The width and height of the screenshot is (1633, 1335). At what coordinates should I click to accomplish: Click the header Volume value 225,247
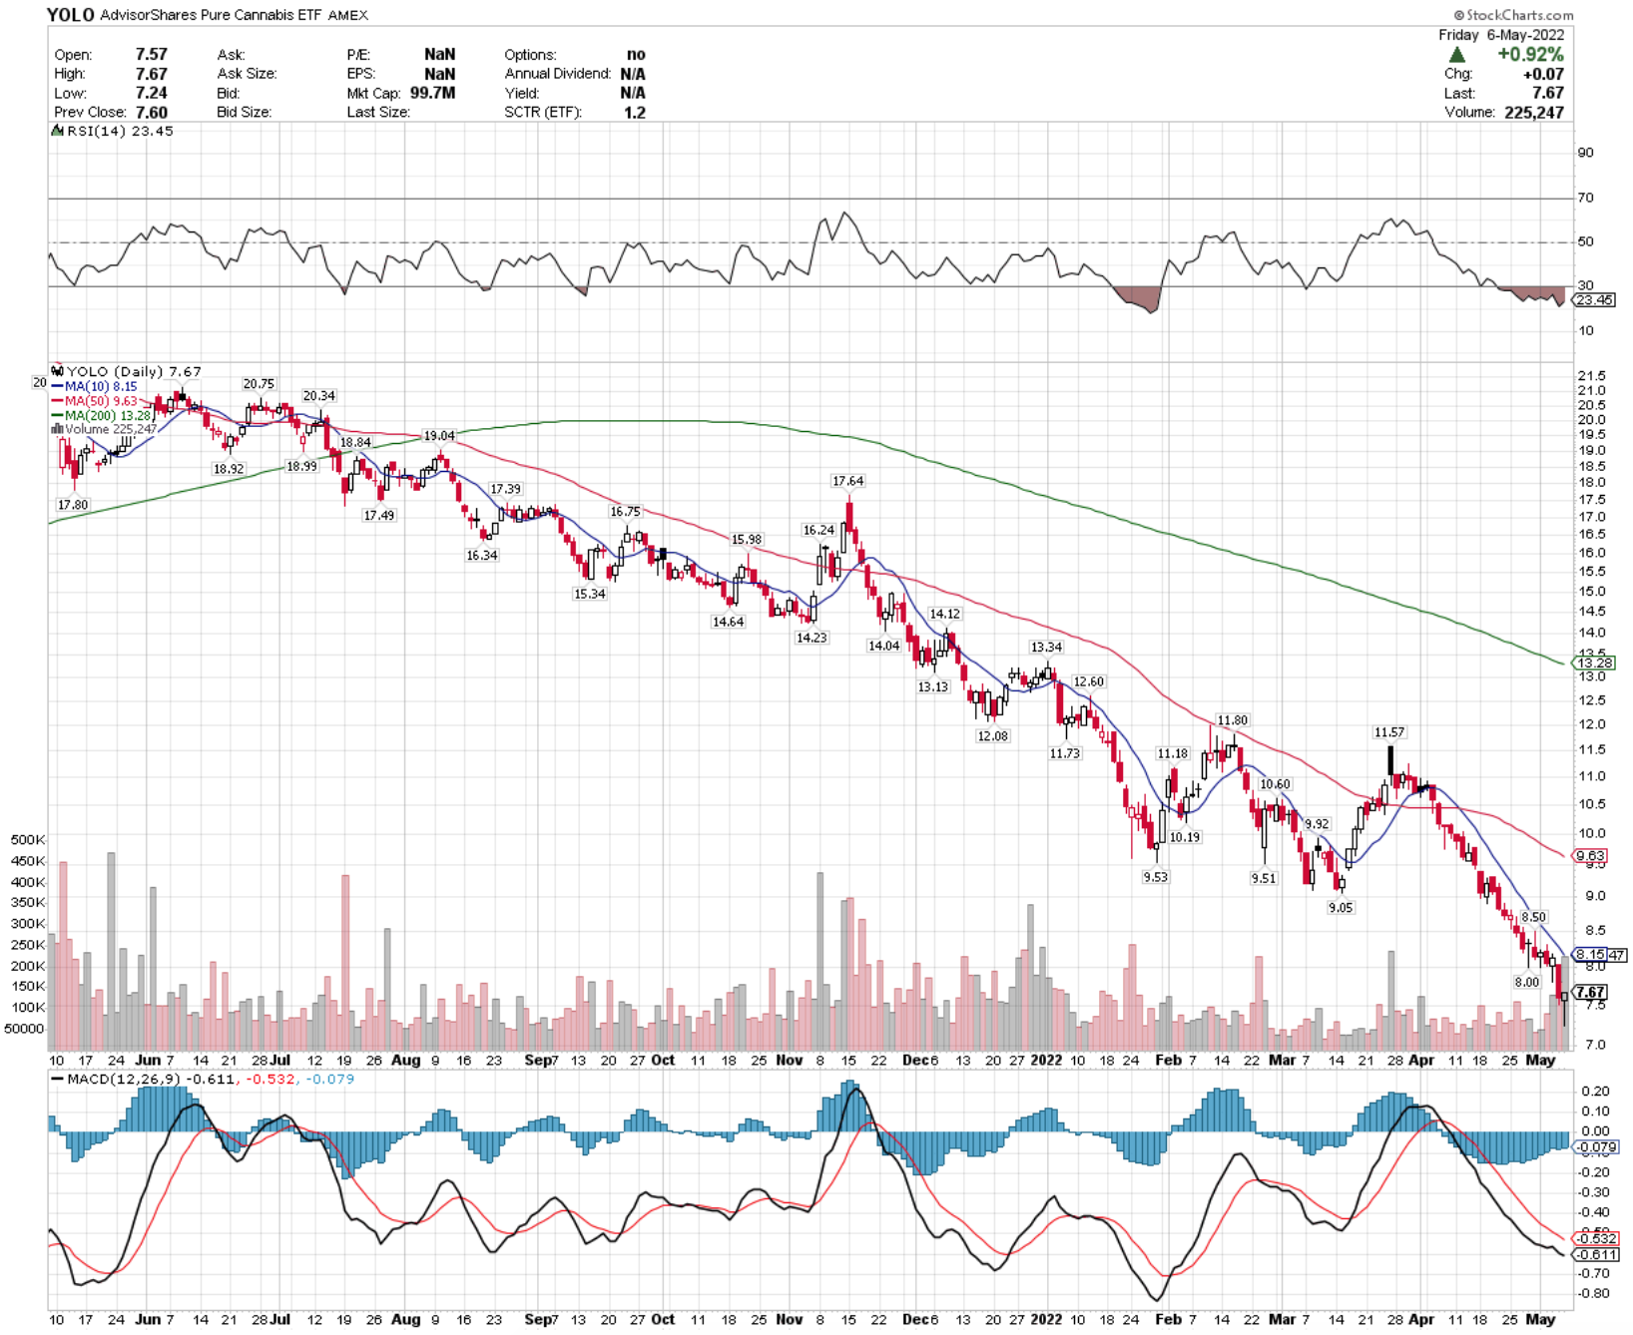(1534, 113)
